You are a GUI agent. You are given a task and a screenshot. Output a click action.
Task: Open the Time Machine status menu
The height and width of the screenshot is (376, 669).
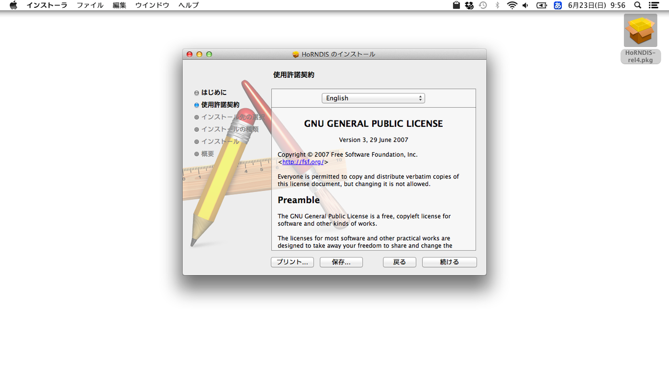click(x=483, y=5)
